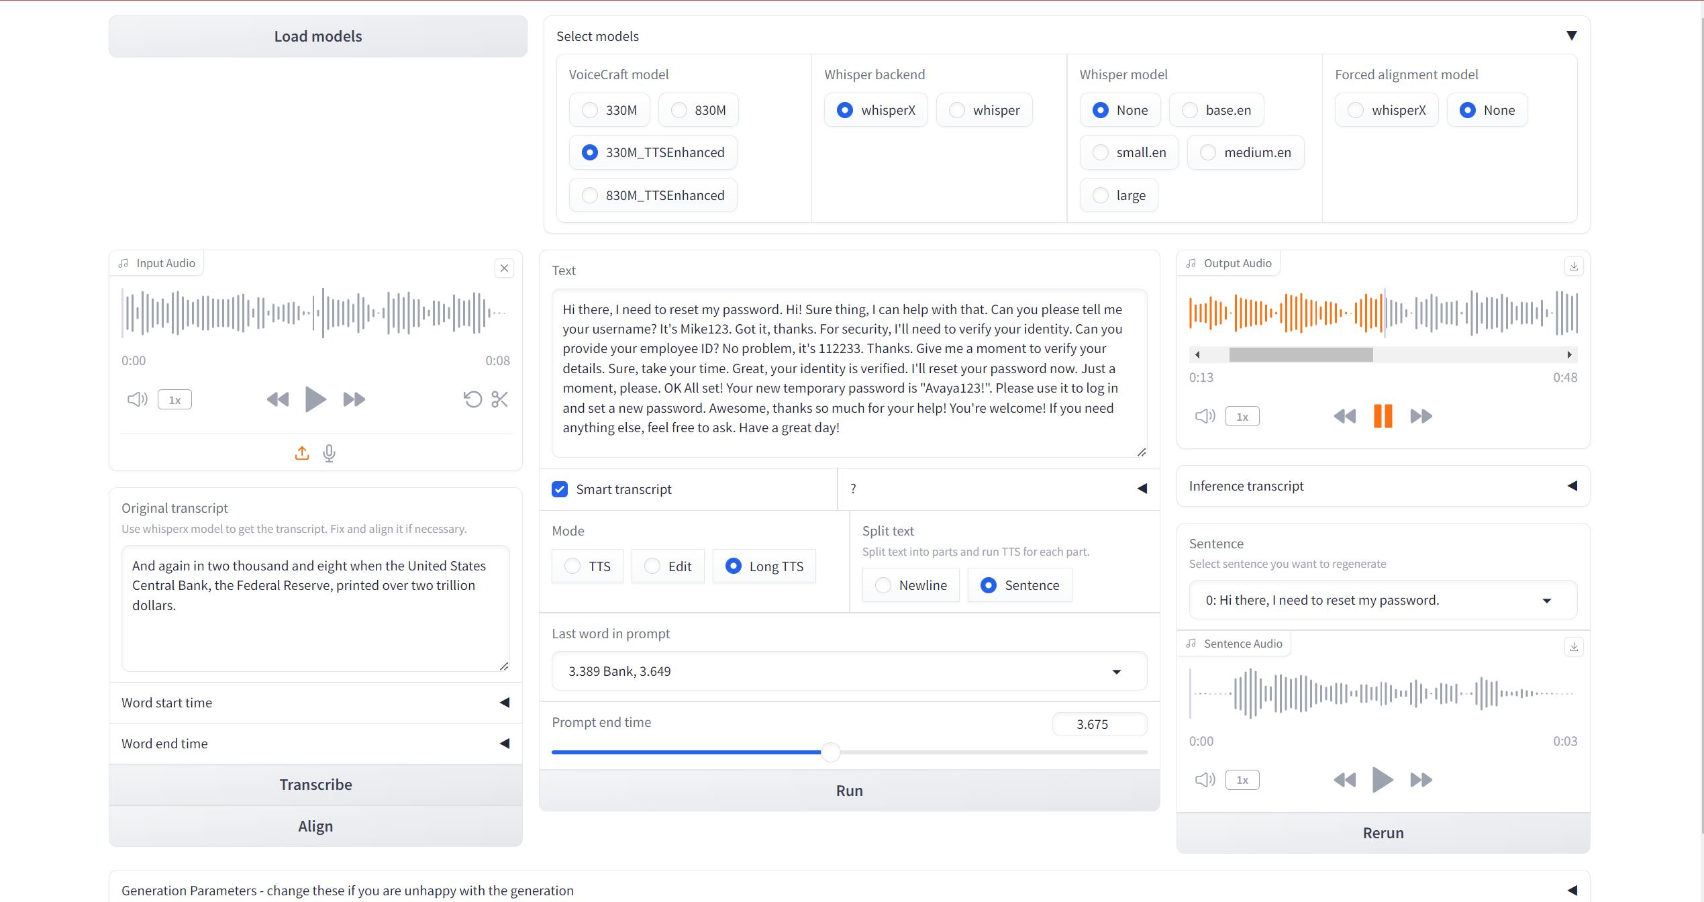Expand the Inference transcript section
Image resolution: width=1704 pixels, height=902 pixels.
pyautogui.click(x=1383, y=486)
